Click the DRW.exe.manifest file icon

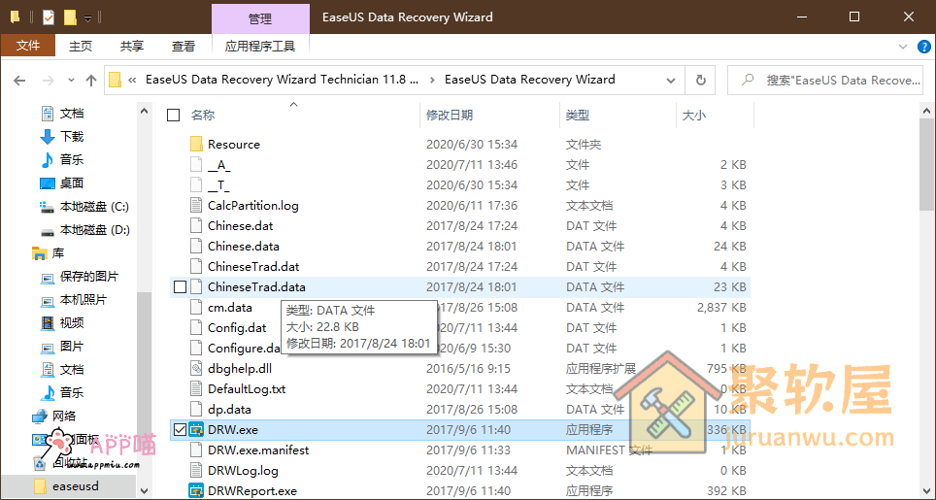(196, 450)
